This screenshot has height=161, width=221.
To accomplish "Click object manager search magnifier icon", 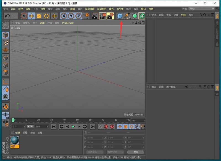I will [x=201, y=15].
